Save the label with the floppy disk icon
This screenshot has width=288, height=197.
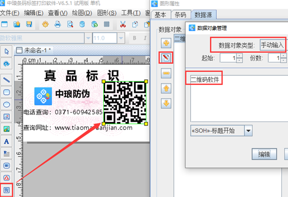click(x=29, y=24)
